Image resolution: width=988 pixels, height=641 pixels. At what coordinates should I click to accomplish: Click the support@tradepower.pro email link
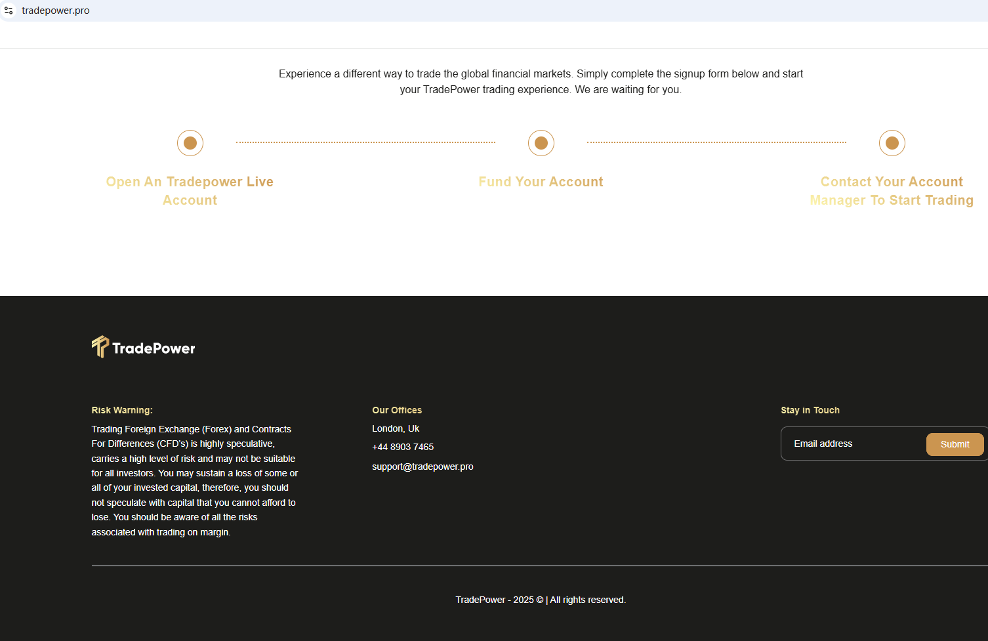coord(422,466)
